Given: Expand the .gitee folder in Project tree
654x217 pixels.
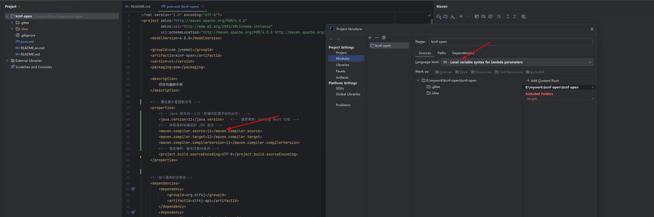Looking at the screenshot, I should point(12,23).
